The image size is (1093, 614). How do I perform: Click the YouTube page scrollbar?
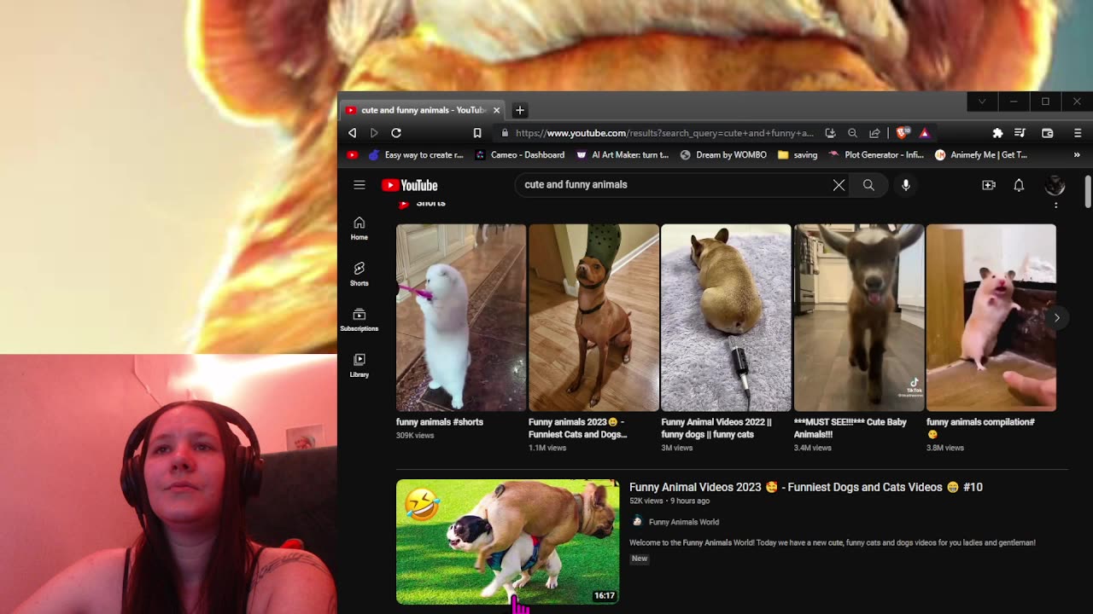click(1088, 192)
